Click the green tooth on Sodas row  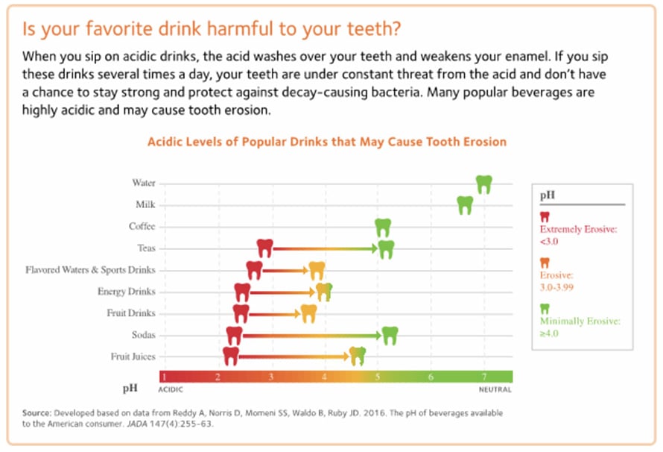click(x=390, y=335)
